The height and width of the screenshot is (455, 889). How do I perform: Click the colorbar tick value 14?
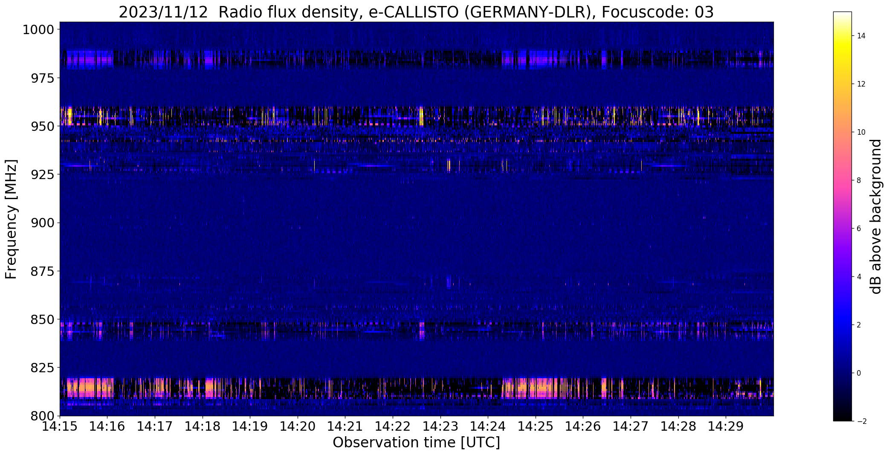click(x=861, y=36)
